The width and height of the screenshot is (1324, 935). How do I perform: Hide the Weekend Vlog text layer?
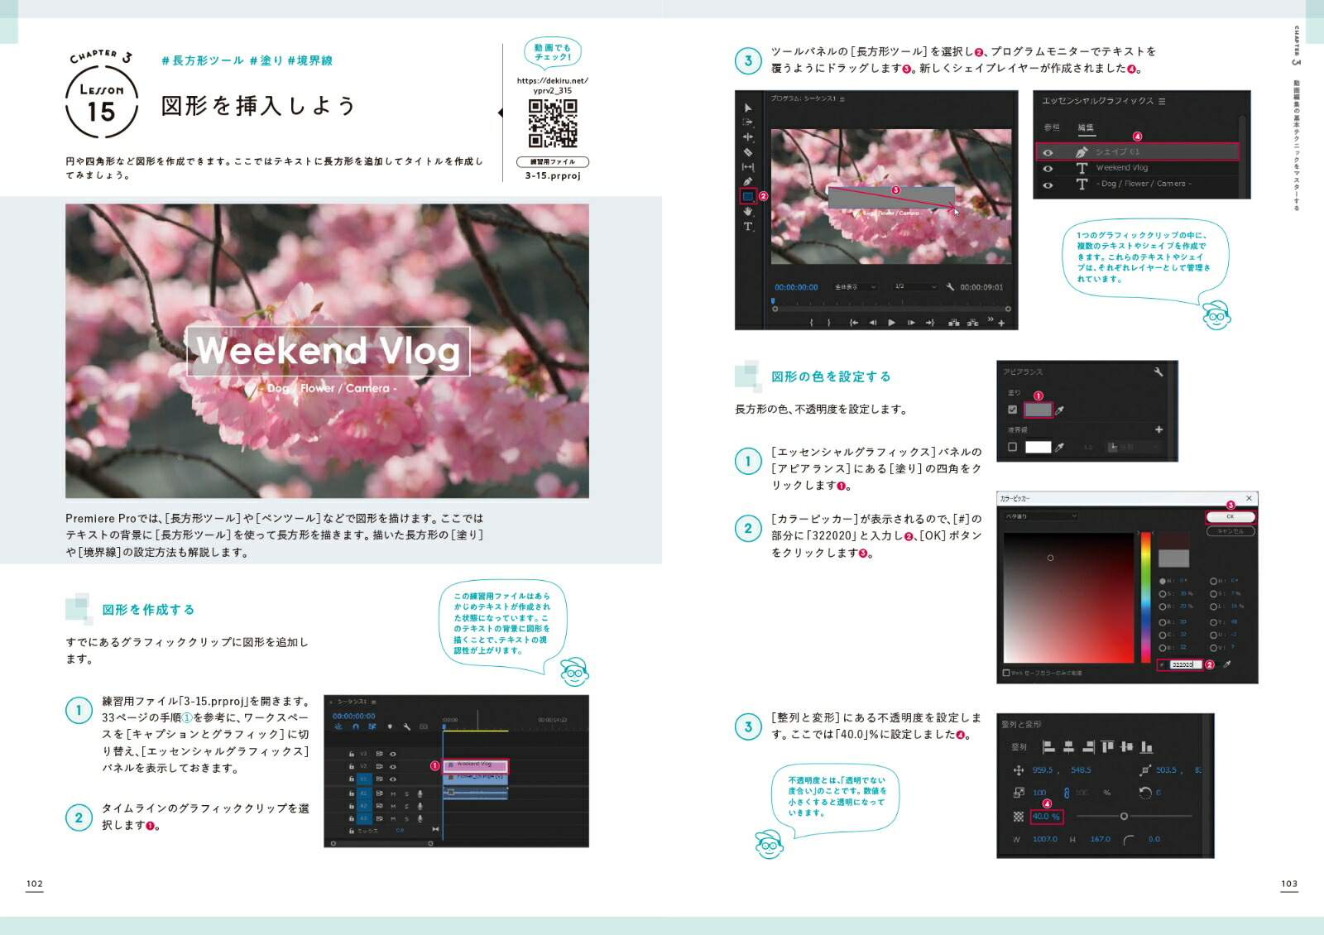click(1048, 168)
